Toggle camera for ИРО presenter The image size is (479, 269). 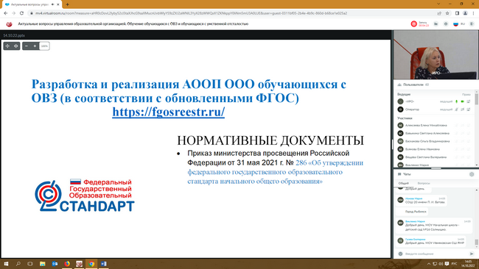[x=463, y=101]
